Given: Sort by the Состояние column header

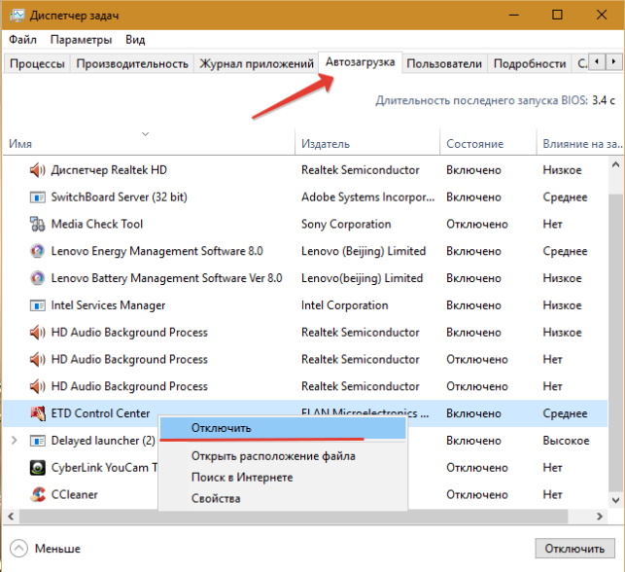Looking at the screenshot, I should coord(488,144).
